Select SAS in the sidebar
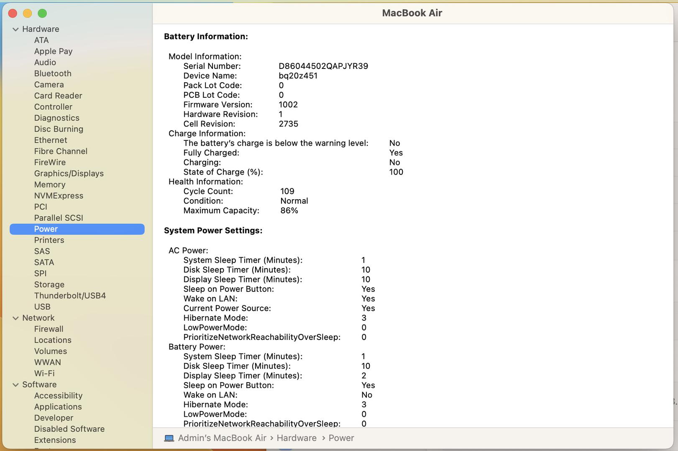This screenshot has width=678, height=451. tap(42, 251)
